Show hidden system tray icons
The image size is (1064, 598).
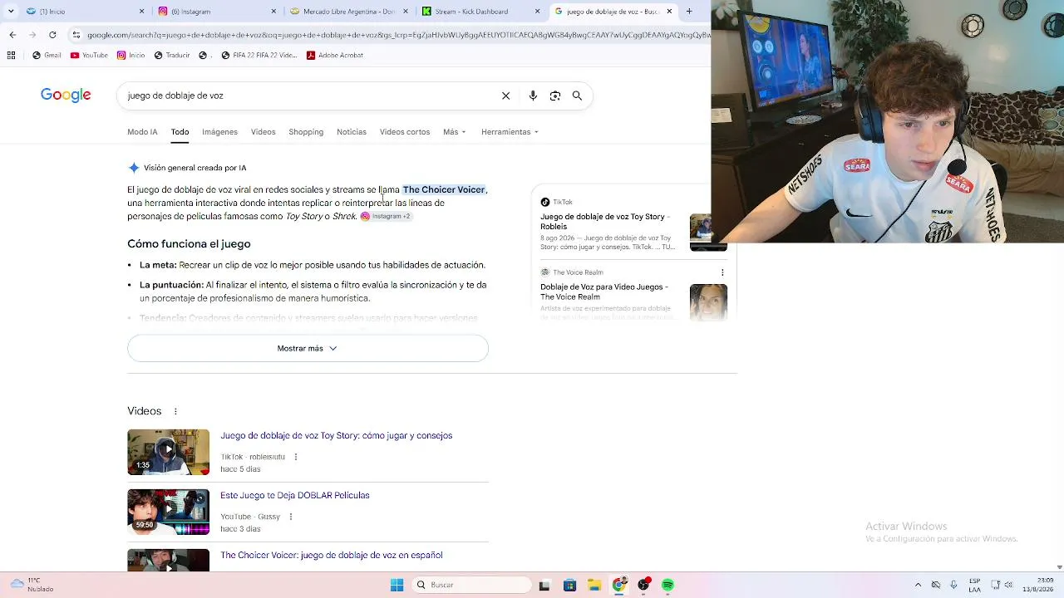[x=918, y=585]
